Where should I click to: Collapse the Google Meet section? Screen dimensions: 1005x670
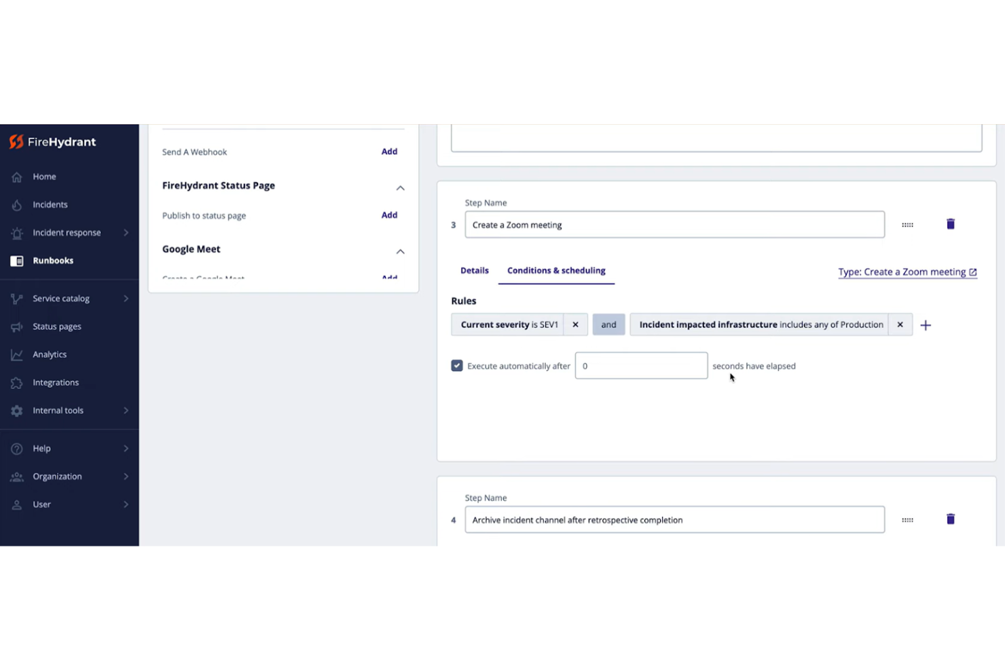point(400,251)
